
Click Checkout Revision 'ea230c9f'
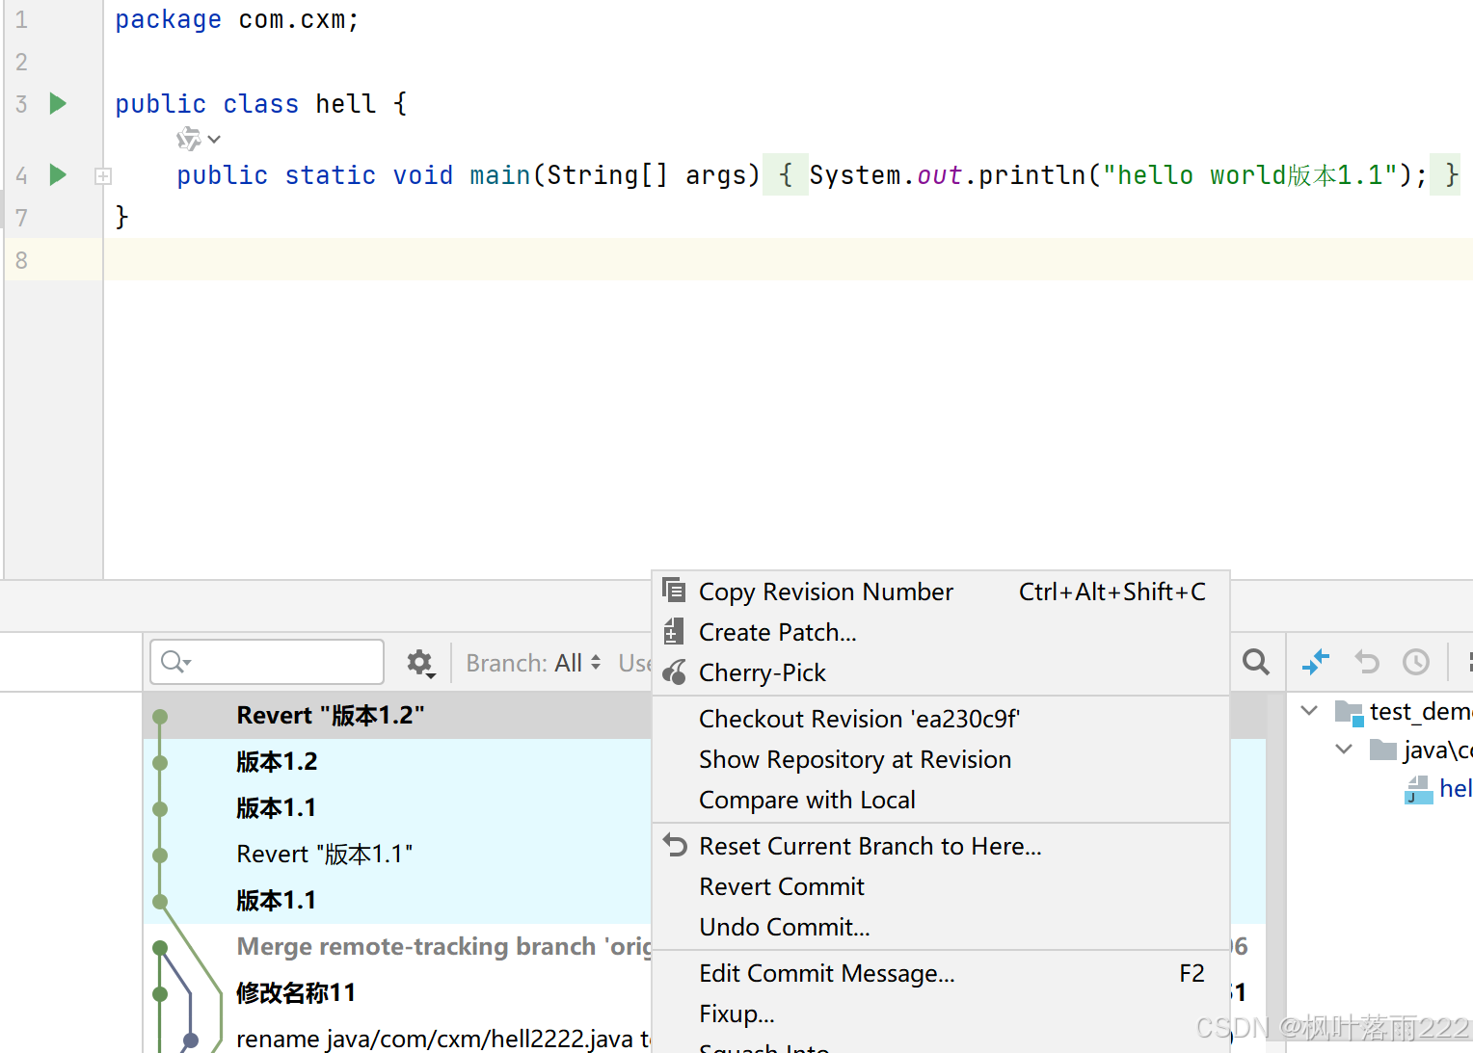[x=859, y=718]
